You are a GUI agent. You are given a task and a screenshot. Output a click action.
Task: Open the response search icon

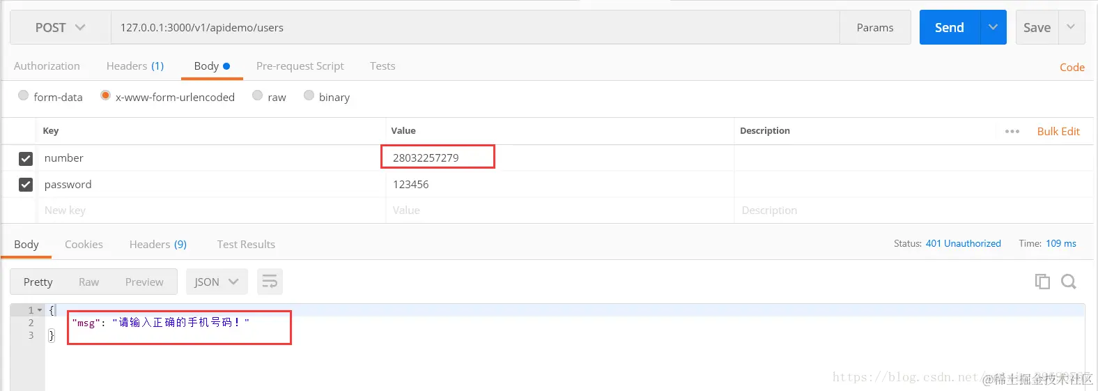[1069, 282]
